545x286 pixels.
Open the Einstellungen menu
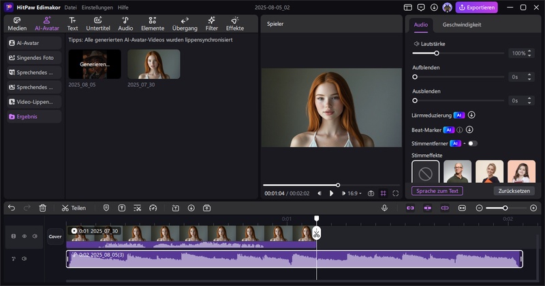(x=97, y=7)
